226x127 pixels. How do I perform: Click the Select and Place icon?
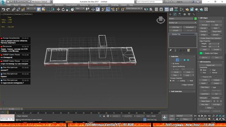tap(73, 10)
